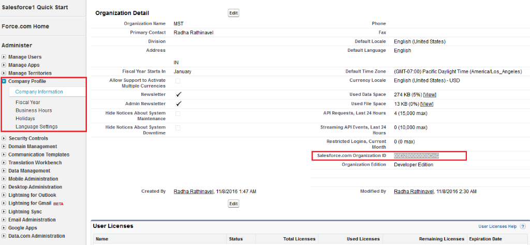The width and height of the screenshot is (530, 245).
Task: Open Holidays settings
Action: tap(25, 119)
